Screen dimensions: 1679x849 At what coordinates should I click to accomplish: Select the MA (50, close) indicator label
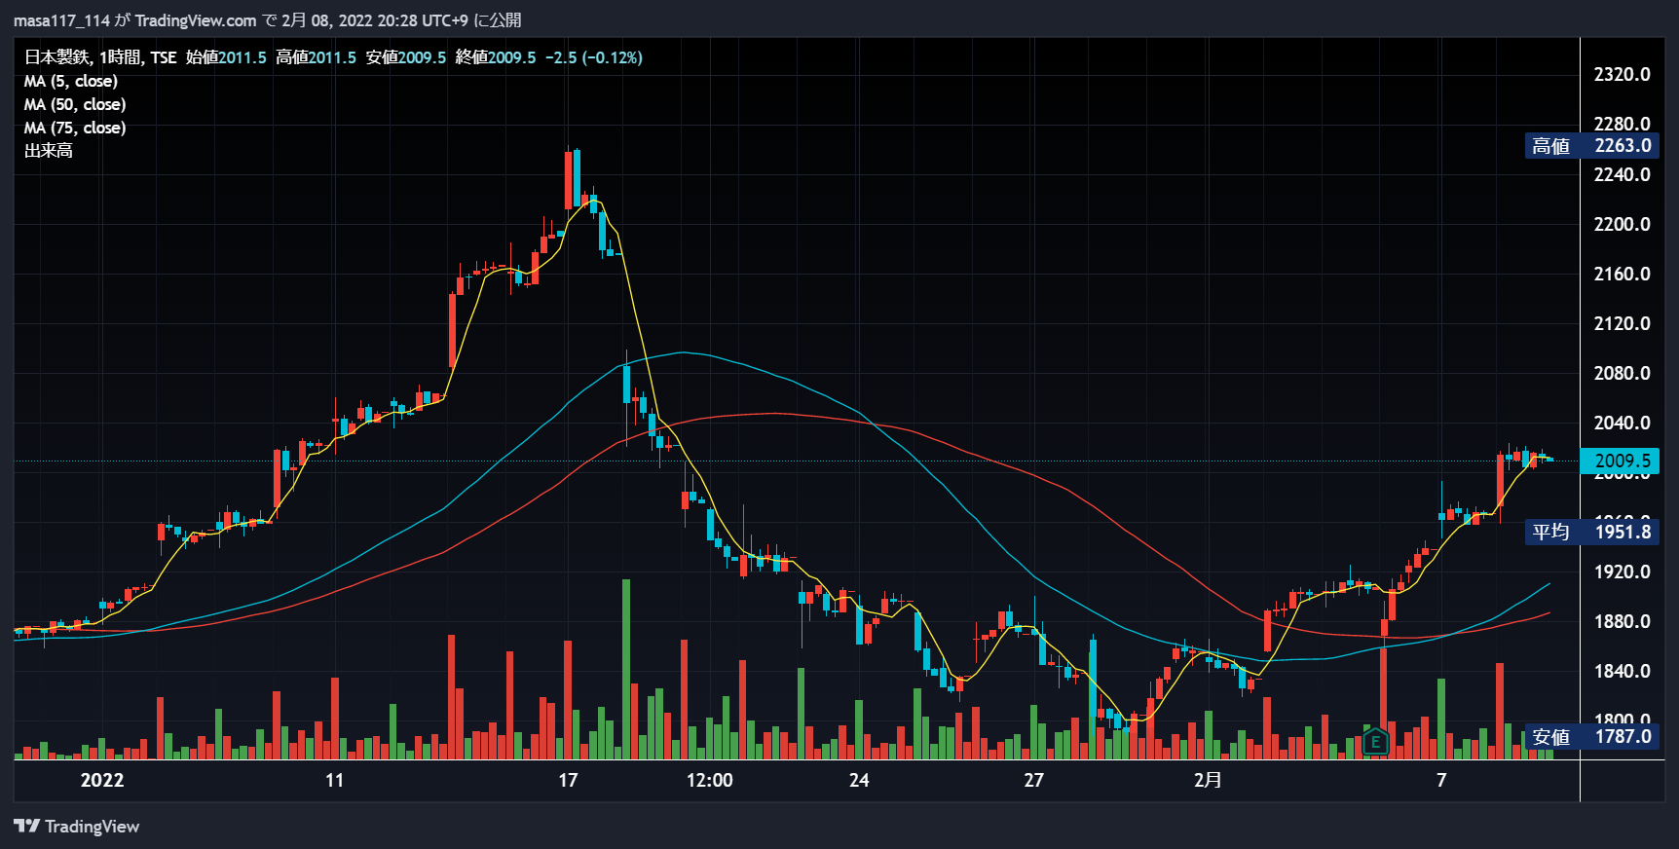(x=75, y=104)
